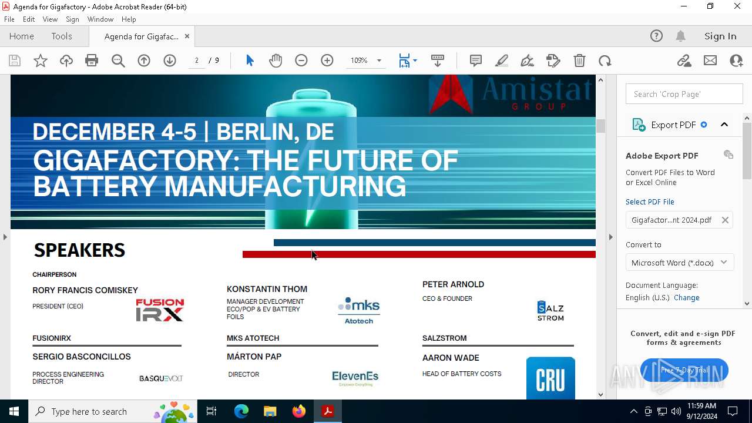Star this file as favorite

pos(41,61)
